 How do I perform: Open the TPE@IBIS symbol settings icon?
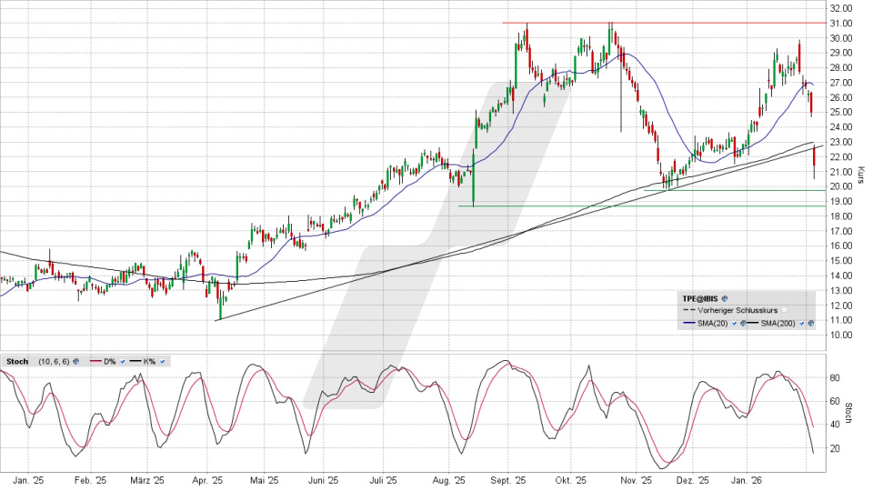[727, 297]
